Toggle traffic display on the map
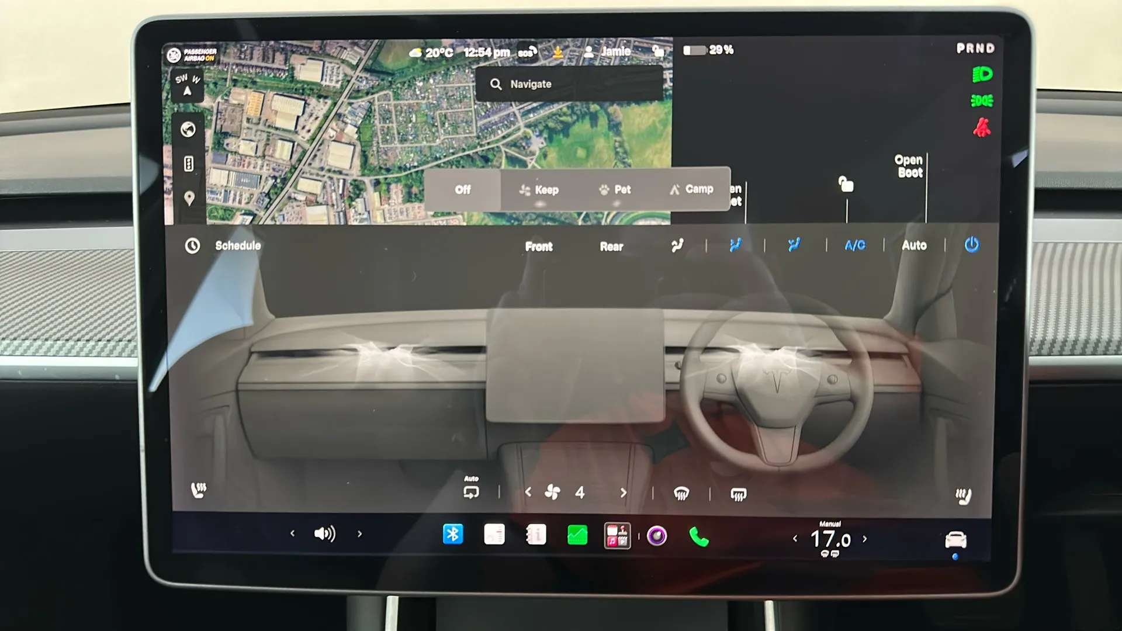The width and height of the screenshot is (1122, 631). [188, 164]
